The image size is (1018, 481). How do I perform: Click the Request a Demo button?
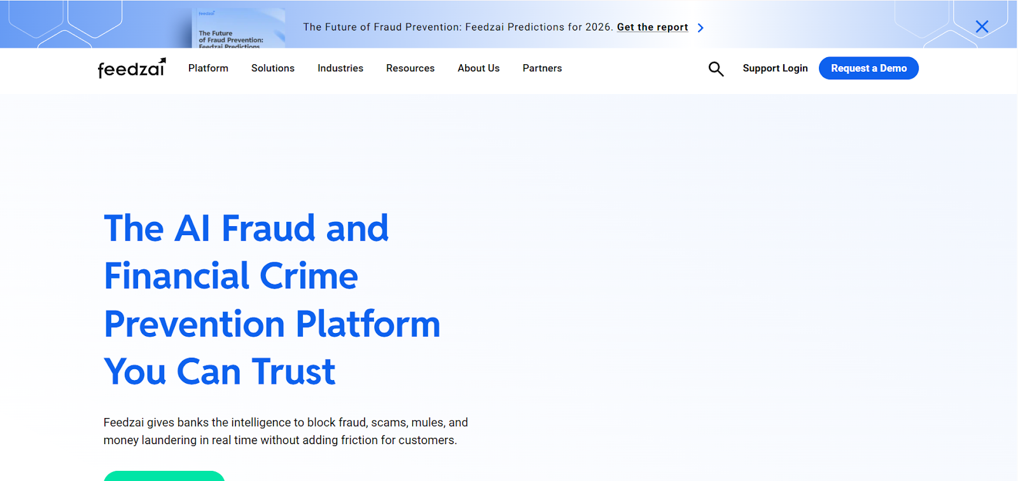(x=868, y=68)
